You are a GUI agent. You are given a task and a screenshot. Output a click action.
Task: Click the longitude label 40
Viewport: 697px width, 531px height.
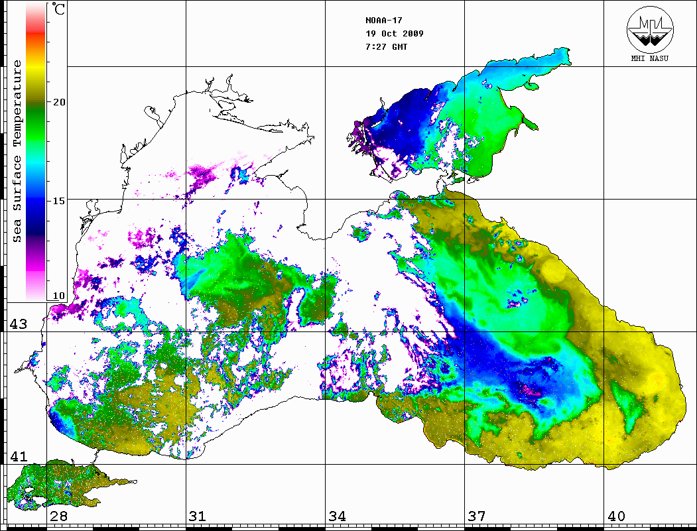click(x=616, y=516)
